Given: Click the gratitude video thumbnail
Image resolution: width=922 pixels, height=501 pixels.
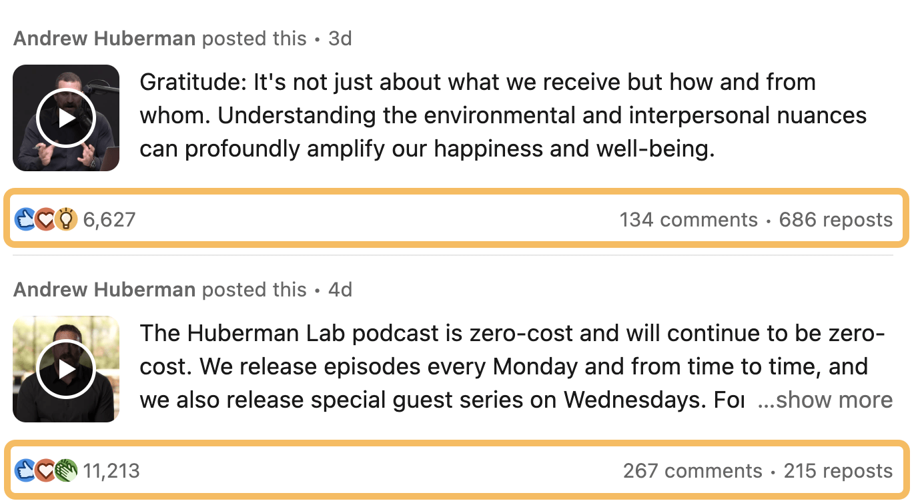Looking at the screenshot, I should [x=65, y=117].
